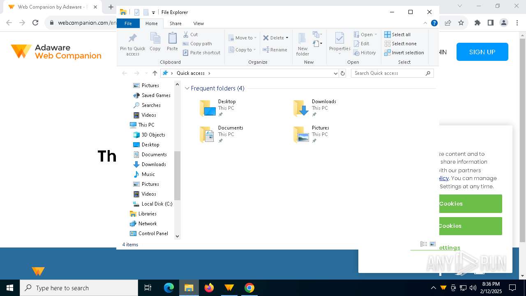Open the Delete dropdown arrow
The width and height of the screenshot is (526, 296).
[x=287, y=38]
